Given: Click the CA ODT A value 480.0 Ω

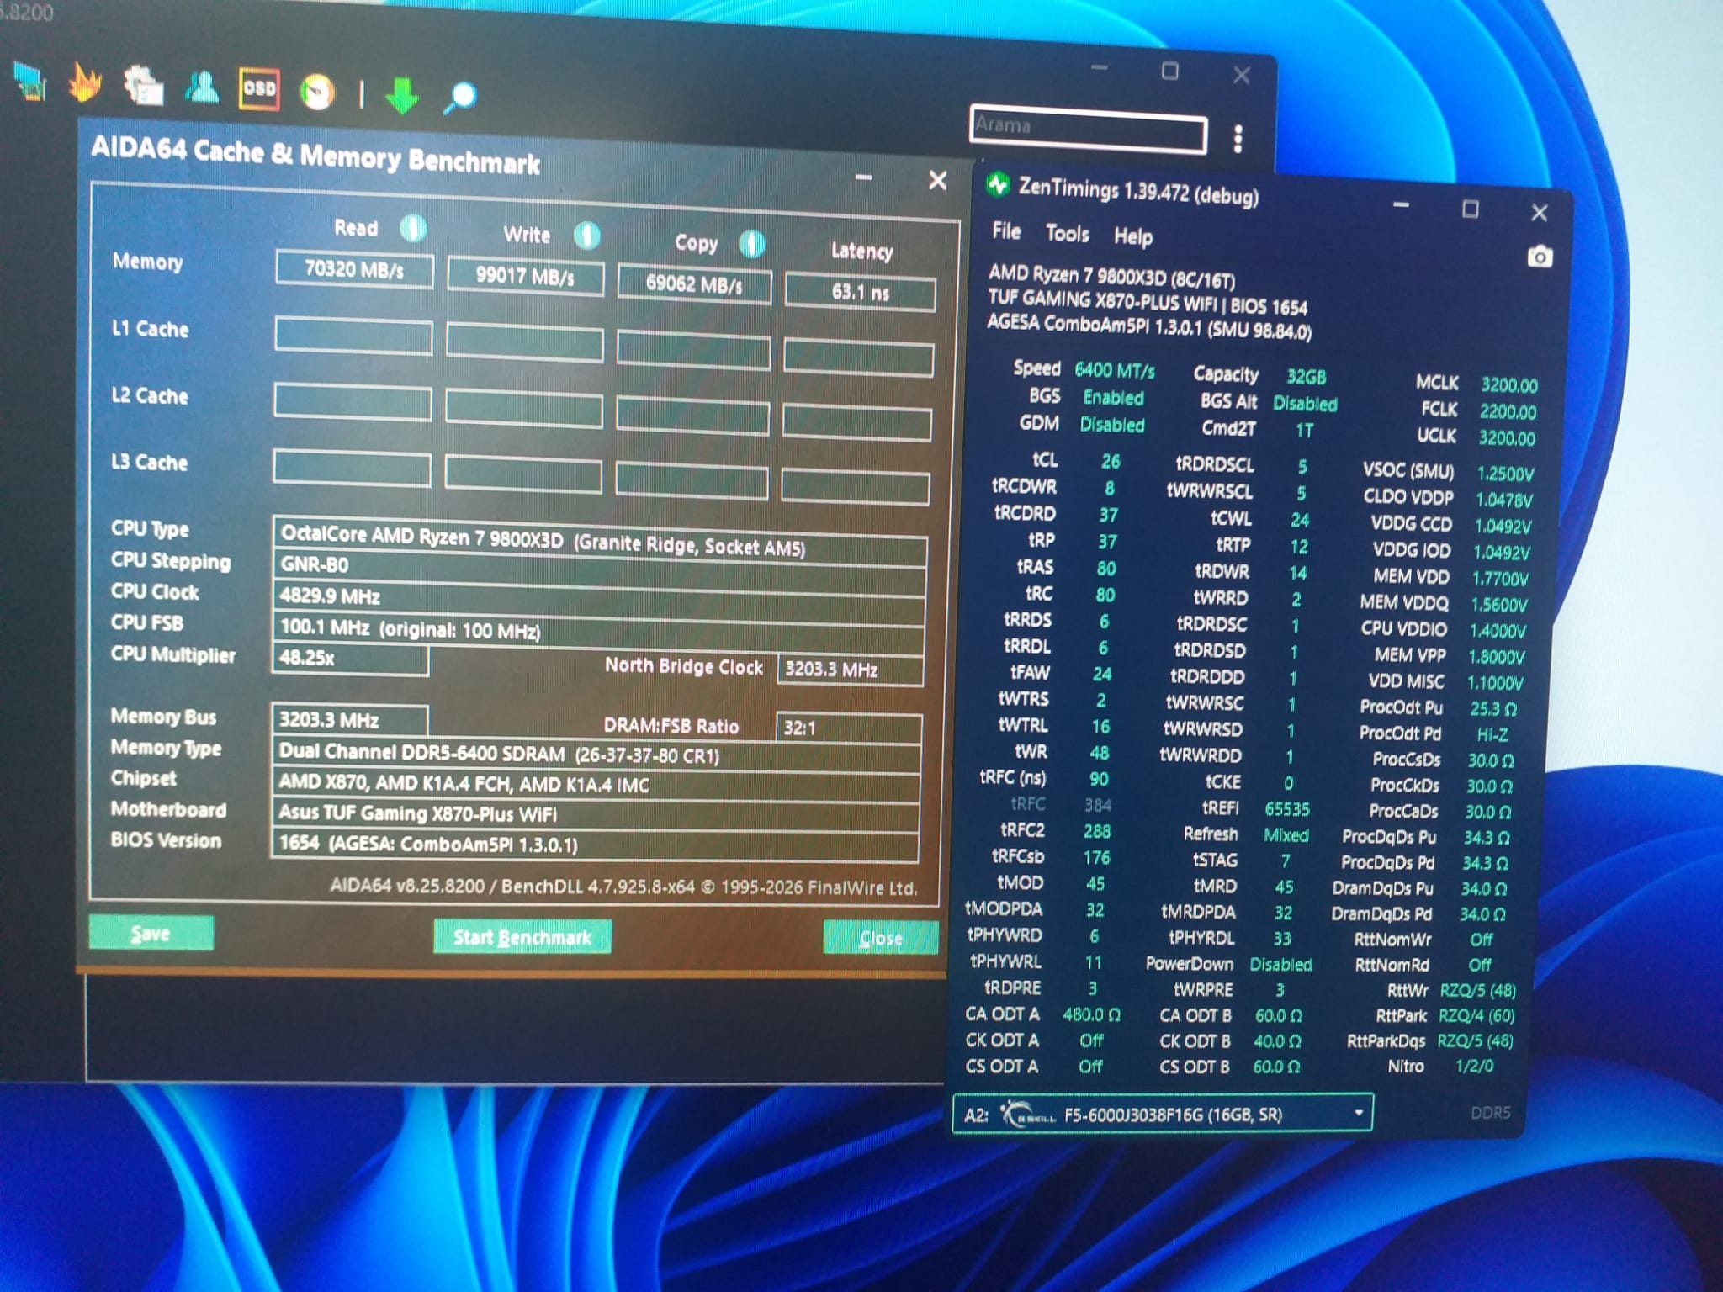Looking at the screenshot, I should [x=1091, y=1014].
